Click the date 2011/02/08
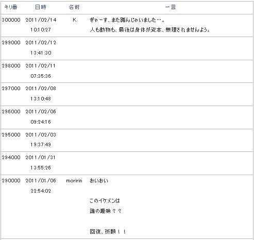This screenshot has height=240, width=254. [x=41, y=89]
